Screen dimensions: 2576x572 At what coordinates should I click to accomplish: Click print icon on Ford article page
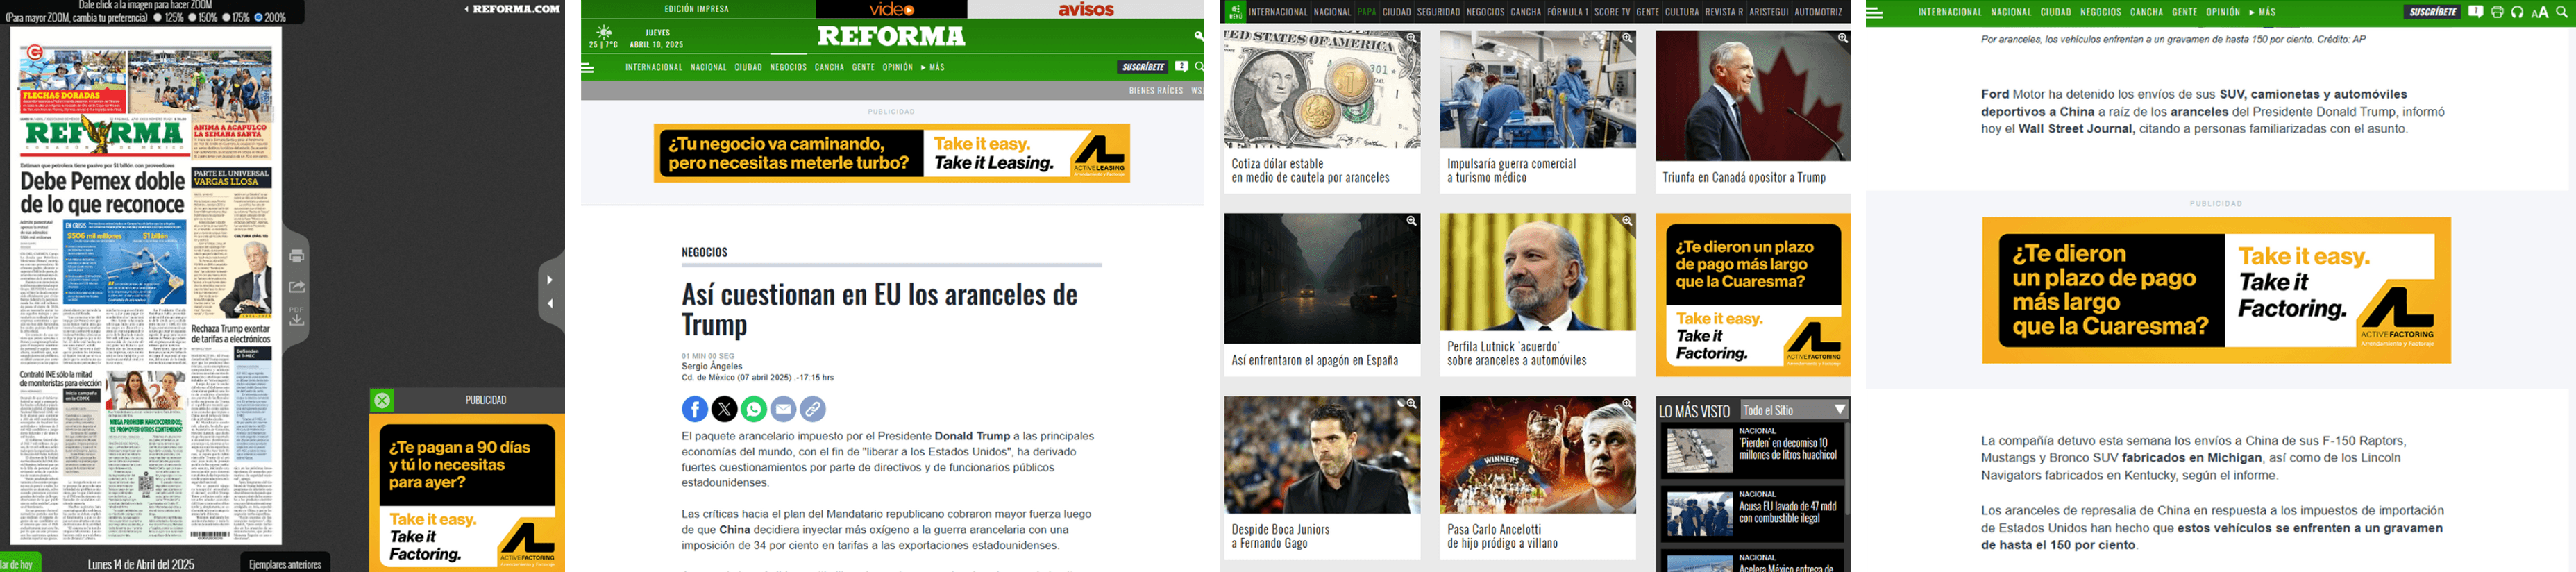pyautogui.click(x=2496, y=12)
